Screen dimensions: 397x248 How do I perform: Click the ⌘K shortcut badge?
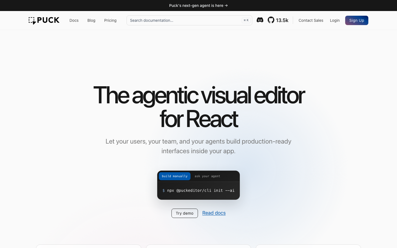(x=246, y=20)
